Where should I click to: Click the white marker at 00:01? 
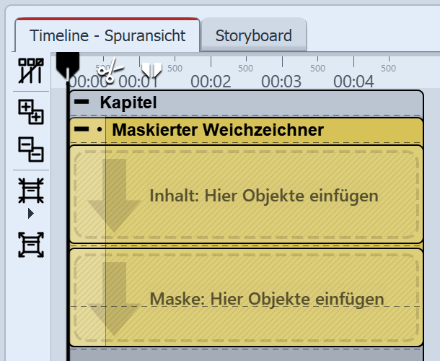click(x=151, y=69)
